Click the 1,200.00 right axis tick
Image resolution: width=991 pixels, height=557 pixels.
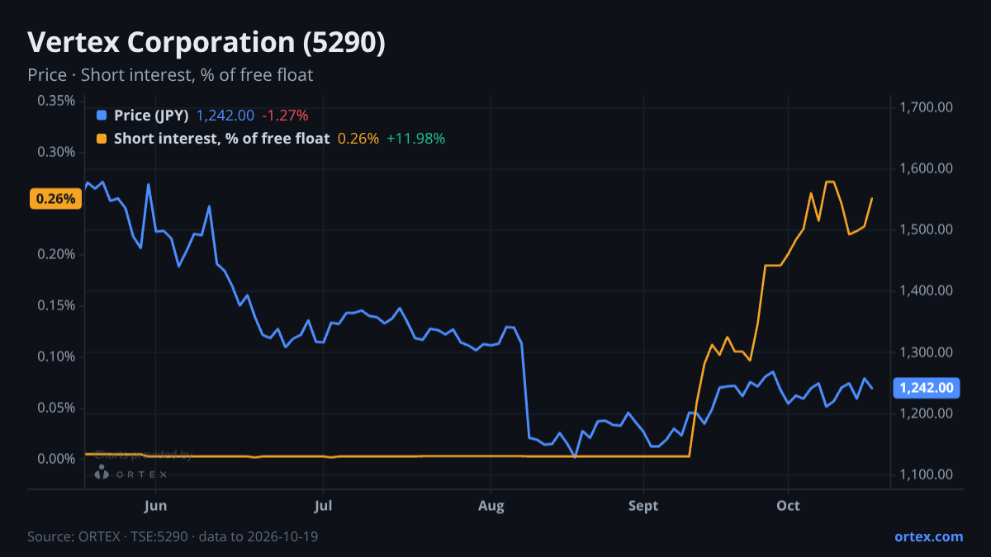point(927,413)
